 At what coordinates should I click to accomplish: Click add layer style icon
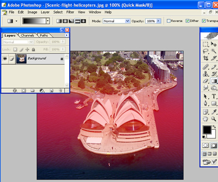[x=15, y=91]
